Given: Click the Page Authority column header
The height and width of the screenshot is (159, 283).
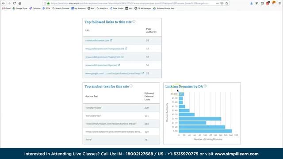Looking at the screenshot, I should coord(151,30).
